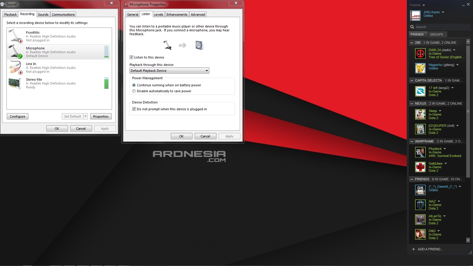The width and height of the screenshot is (473, 266).
Task: Select Continue running when on battery power
Action: coord(134,85)
